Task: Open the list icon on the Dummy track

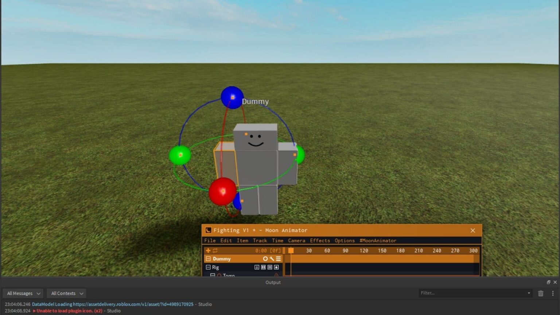Action: coord(279,259)
